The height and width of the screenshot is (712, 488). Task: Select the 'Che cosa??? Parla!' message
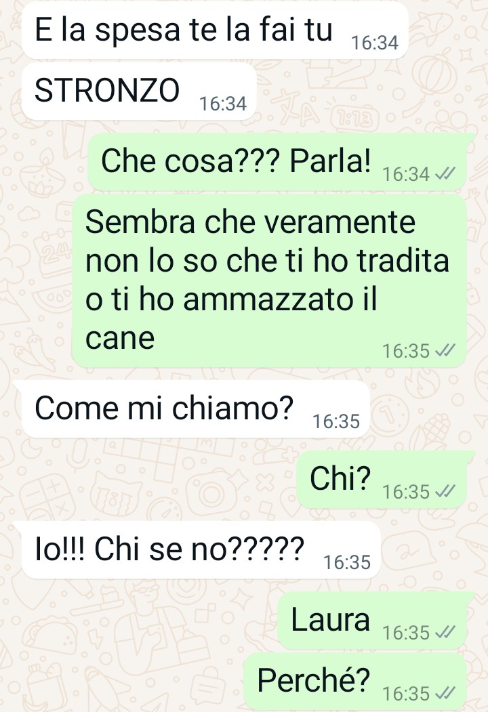click(x=277, y=162)
